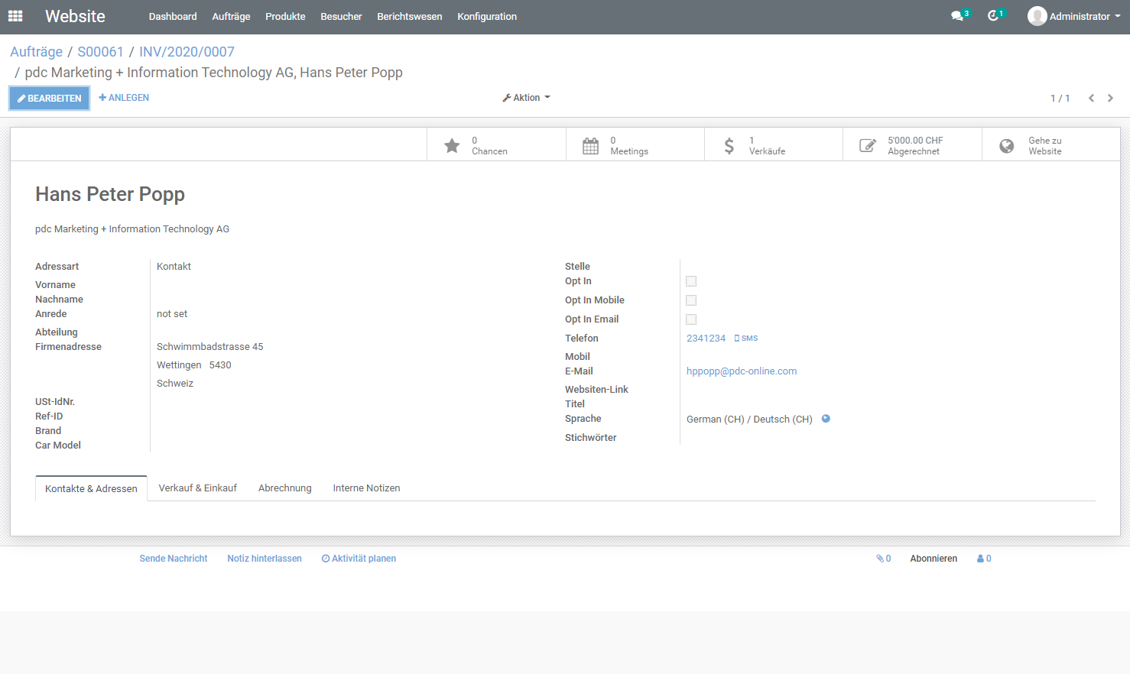Expand the Aktion dropdown
This screenshot has width=1130, height=674.
point(526,98)
